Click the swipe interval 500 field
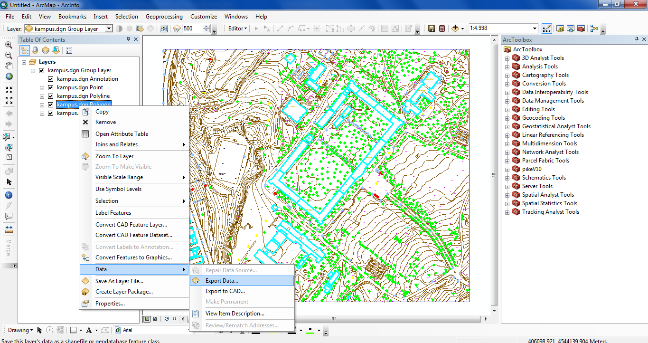 pyautogui.click(x=192, y=29)
